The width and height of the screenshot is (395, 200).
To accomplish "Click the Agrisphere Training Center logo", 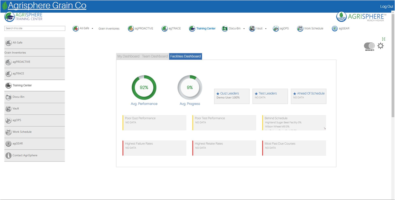I will click(x=23, y=17).
